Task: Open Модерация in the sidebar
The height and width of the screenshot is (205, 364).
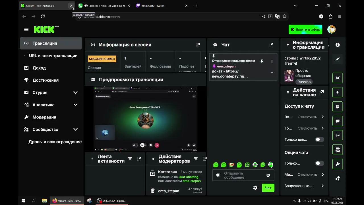Action: tap(44, 117)
